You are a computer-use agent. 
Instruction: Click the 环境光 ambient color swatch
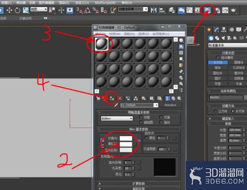tap(126, 138)
